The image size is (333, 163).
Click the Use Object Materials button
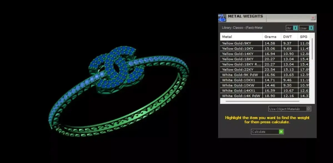(x=290, y=109)
